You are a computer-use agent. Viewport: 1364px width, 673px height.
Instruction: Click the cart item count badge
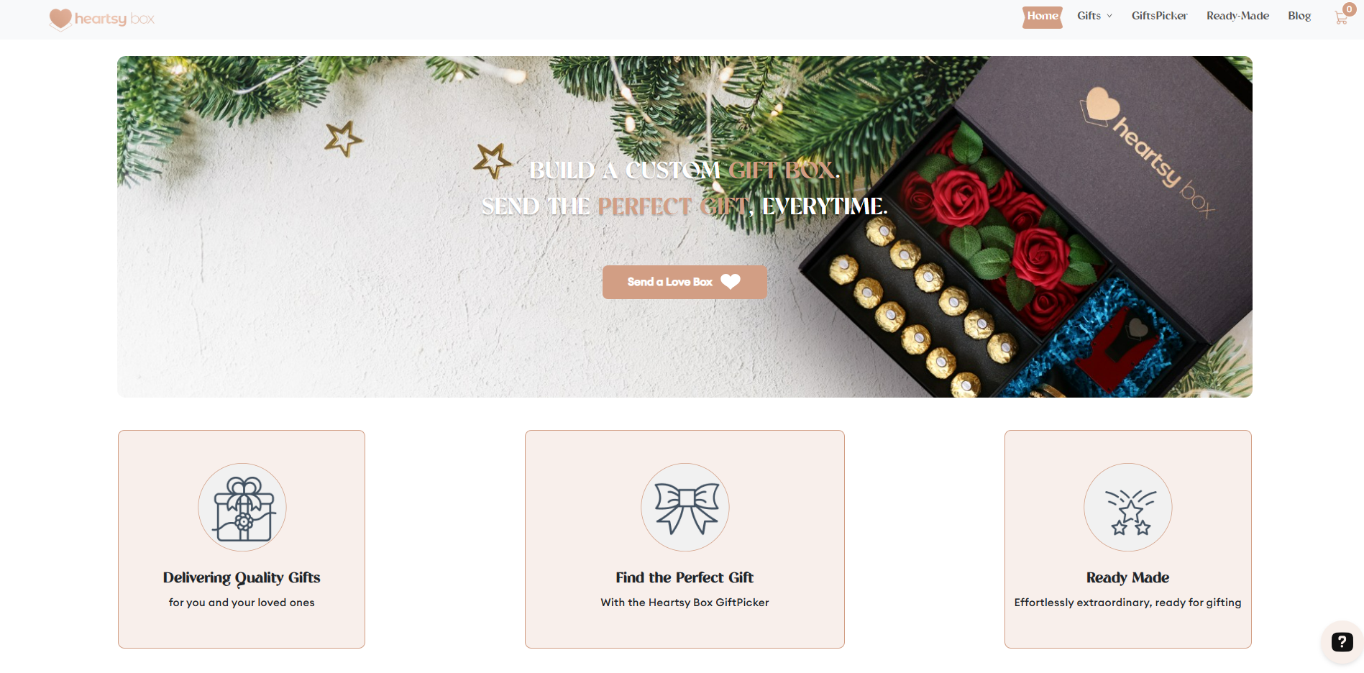pos(1350,9)
